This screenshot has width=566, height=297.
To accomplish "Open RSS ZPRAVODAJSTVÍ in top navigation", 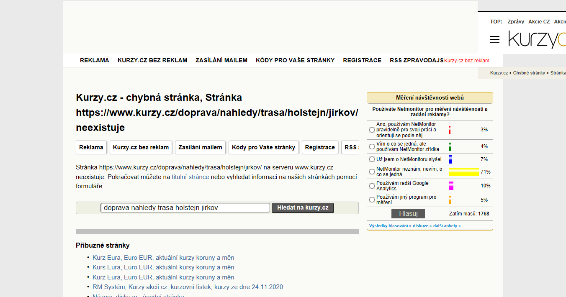I will pyautogui.click(x=417, y=60).
